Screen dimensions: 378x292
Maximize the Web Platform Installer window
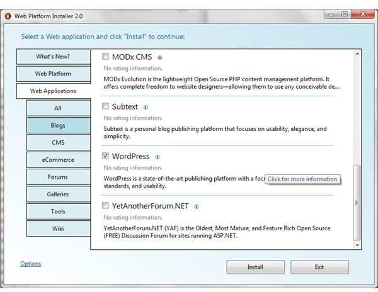(344, 14)
